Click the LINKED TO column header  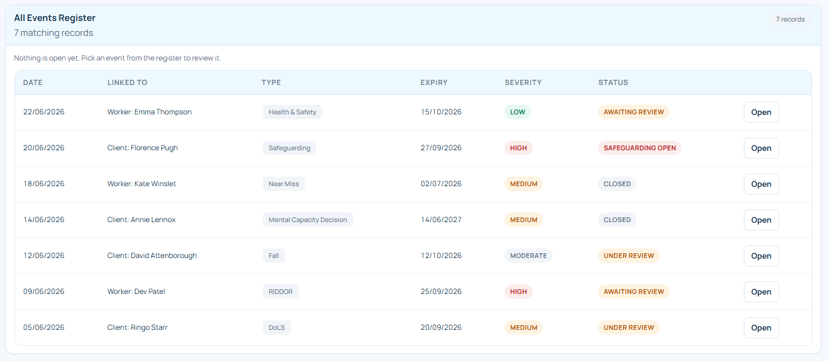127,83
